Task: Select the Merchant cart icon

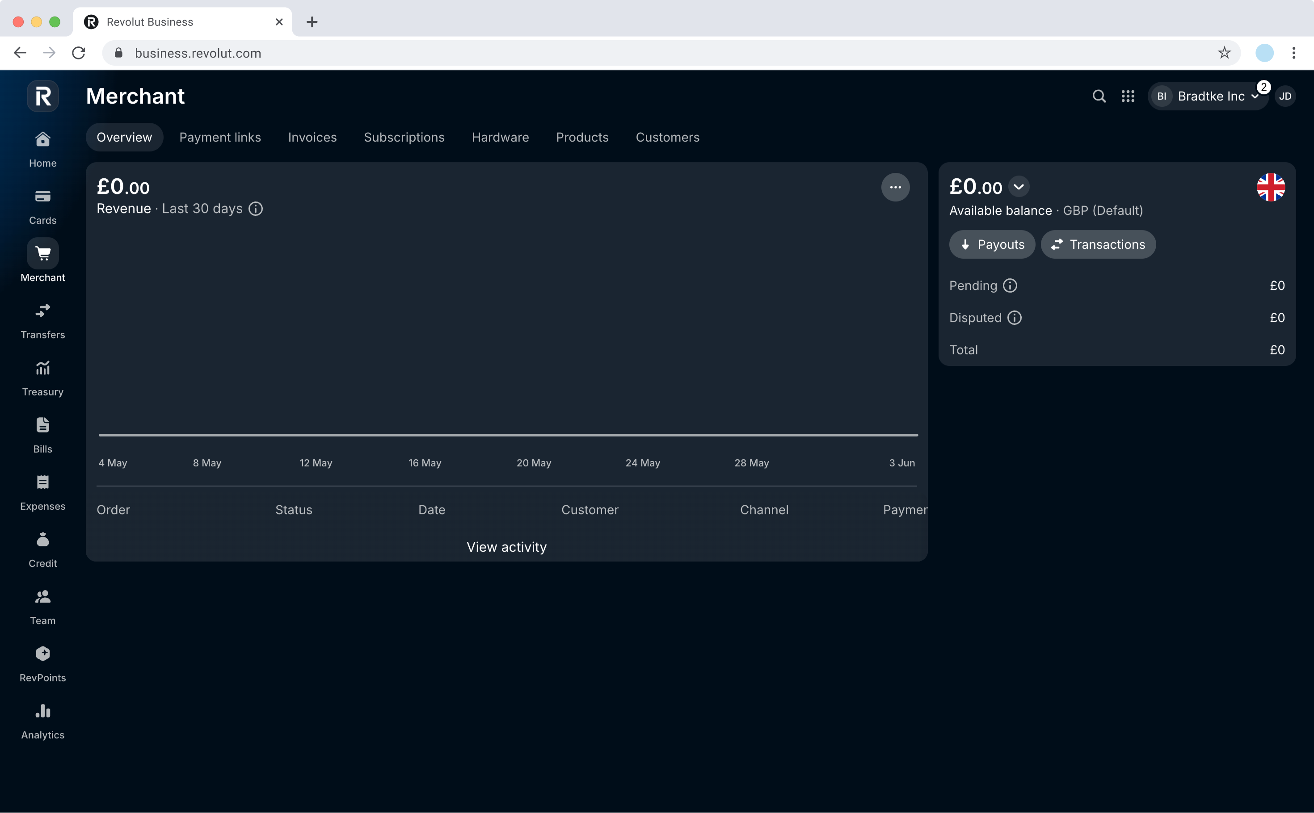Action: 42,253
